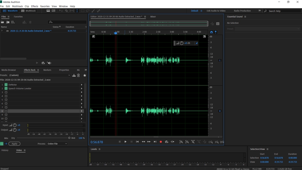Show the spectral pitch display
The height and width of the screenshot is (170, 302).
53,11
